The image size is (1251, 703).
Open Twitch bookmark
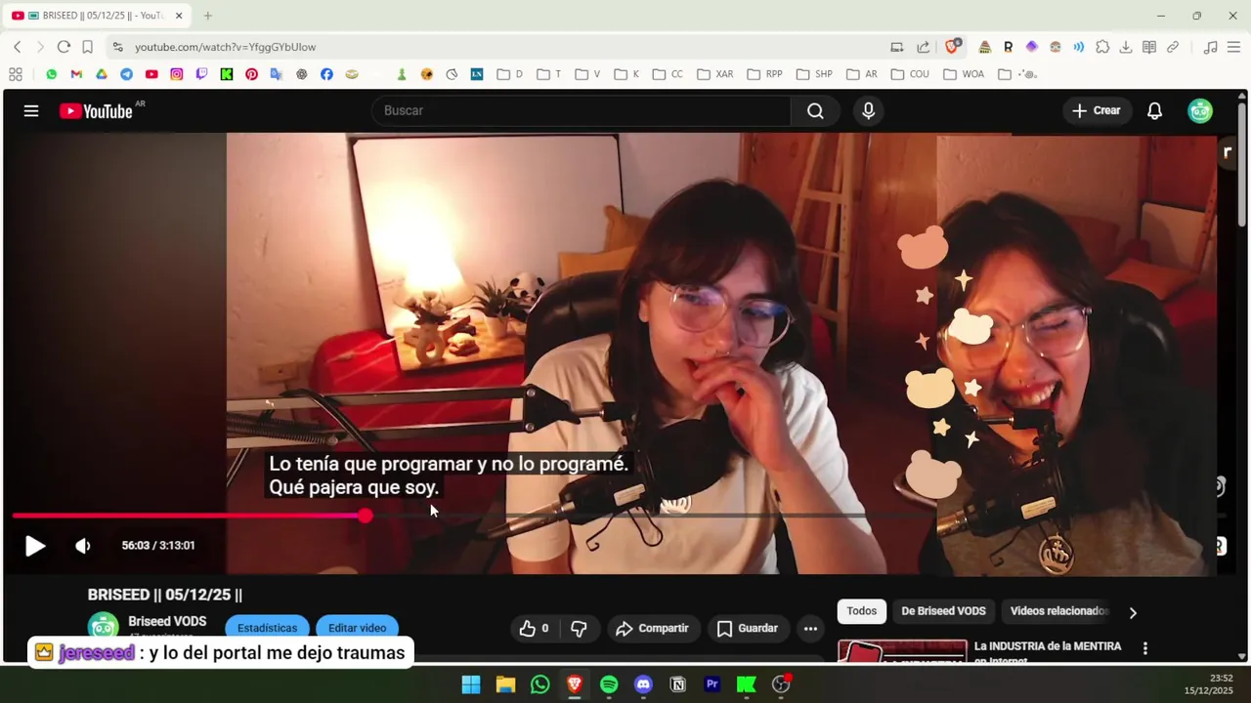tap(201, 74)
